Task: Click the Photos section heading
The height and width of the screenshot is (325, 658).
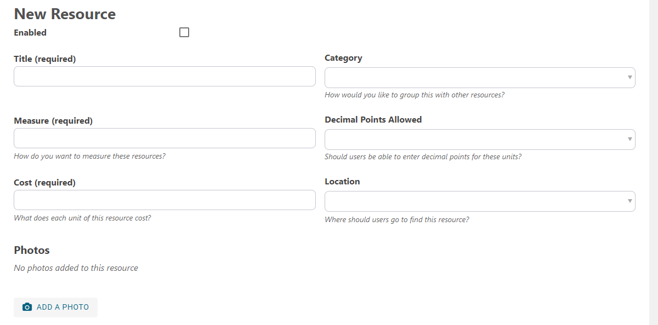Action: [32, 250]
